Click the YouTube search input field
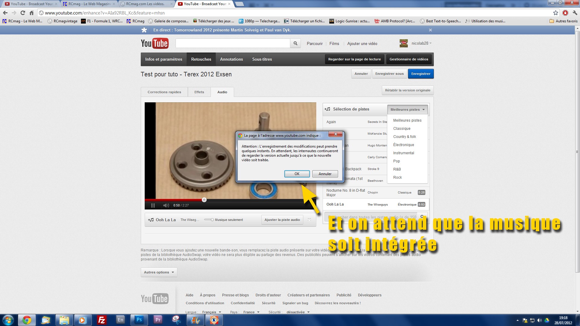 [x=233, y=43]
